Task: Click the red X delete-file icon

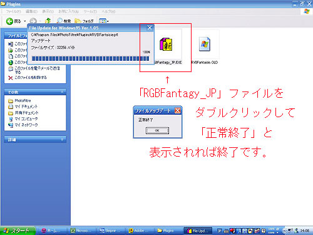Action: 11,78
